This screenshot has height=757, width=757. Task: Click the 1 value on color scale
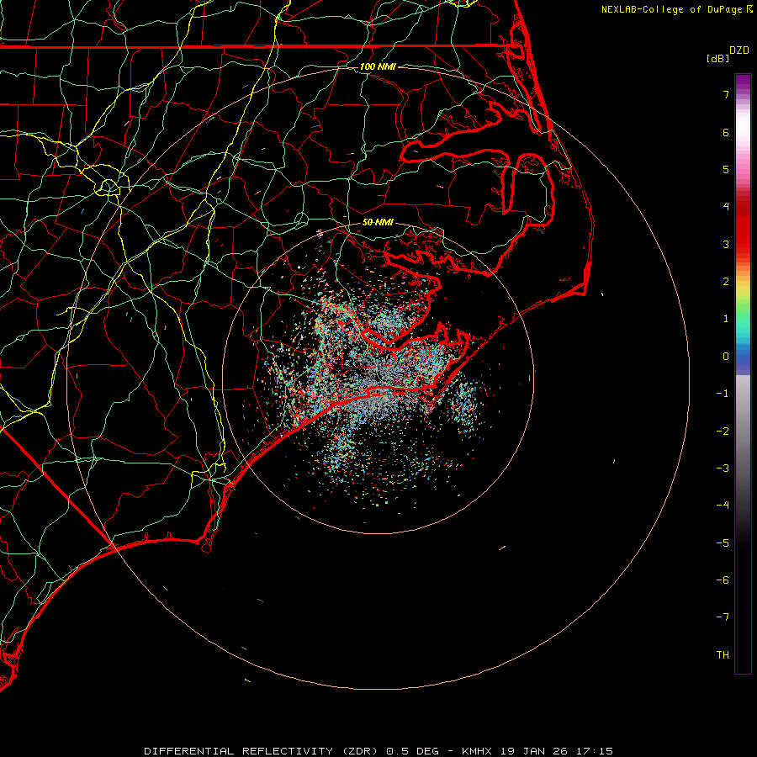point(726,319)
